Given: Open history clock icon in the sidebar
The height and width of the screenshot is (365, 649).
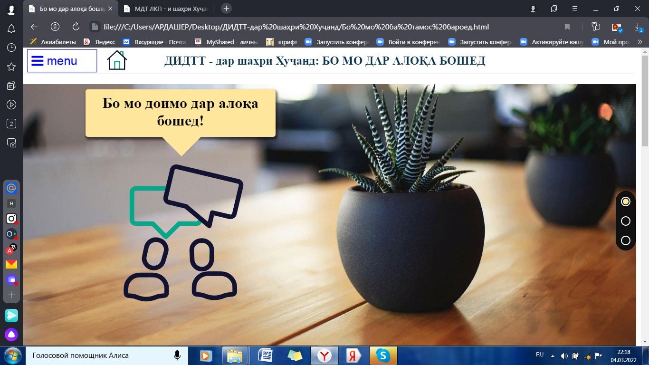Looking at the screenshot, I should (x=11, y=48).
